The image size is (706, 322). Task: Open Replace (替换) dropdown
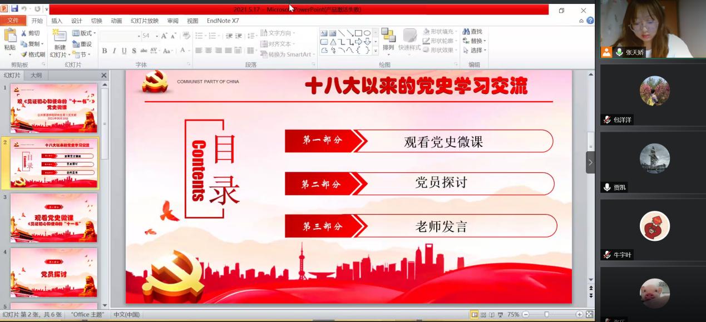point(474,41)
